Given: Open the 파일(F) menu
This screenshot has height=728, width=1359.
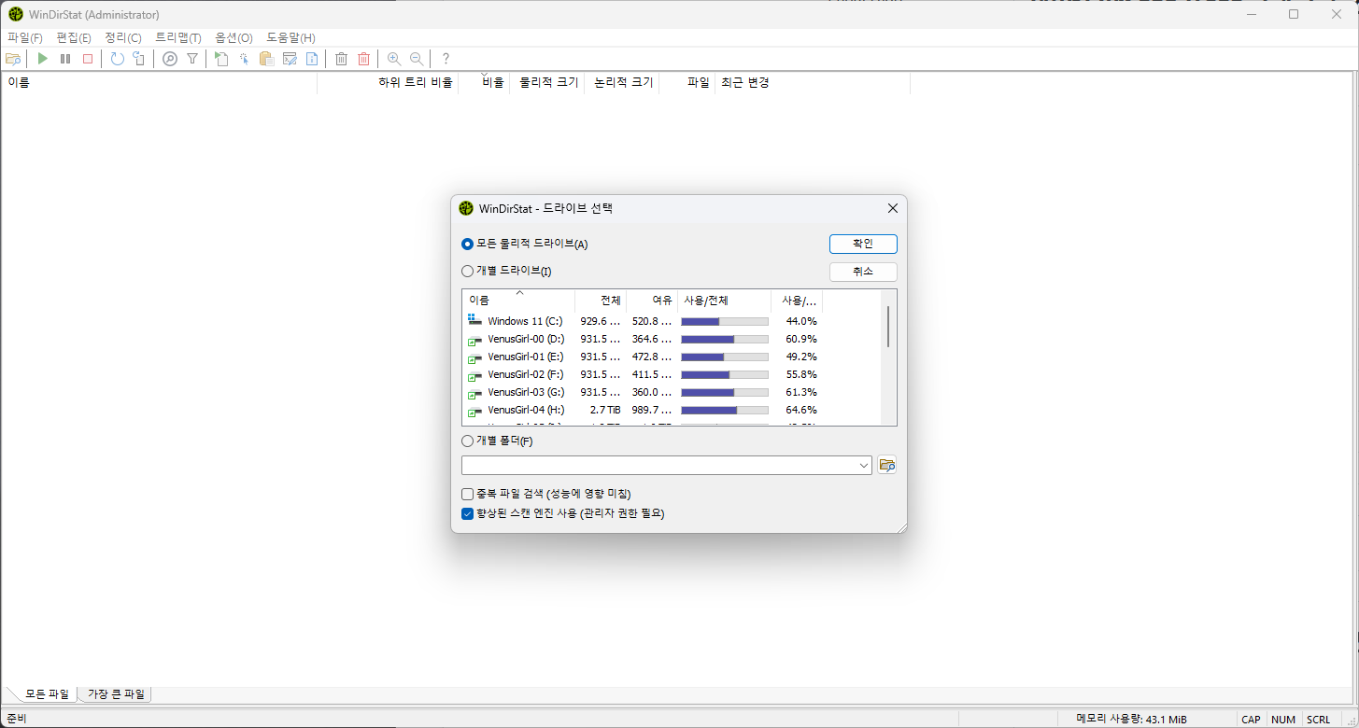Looking at the screenshot, I should 25,37.
